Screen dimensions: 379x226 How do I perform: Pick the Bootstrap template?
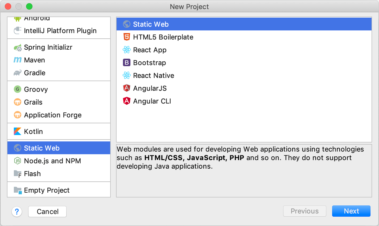pos(244,62)
